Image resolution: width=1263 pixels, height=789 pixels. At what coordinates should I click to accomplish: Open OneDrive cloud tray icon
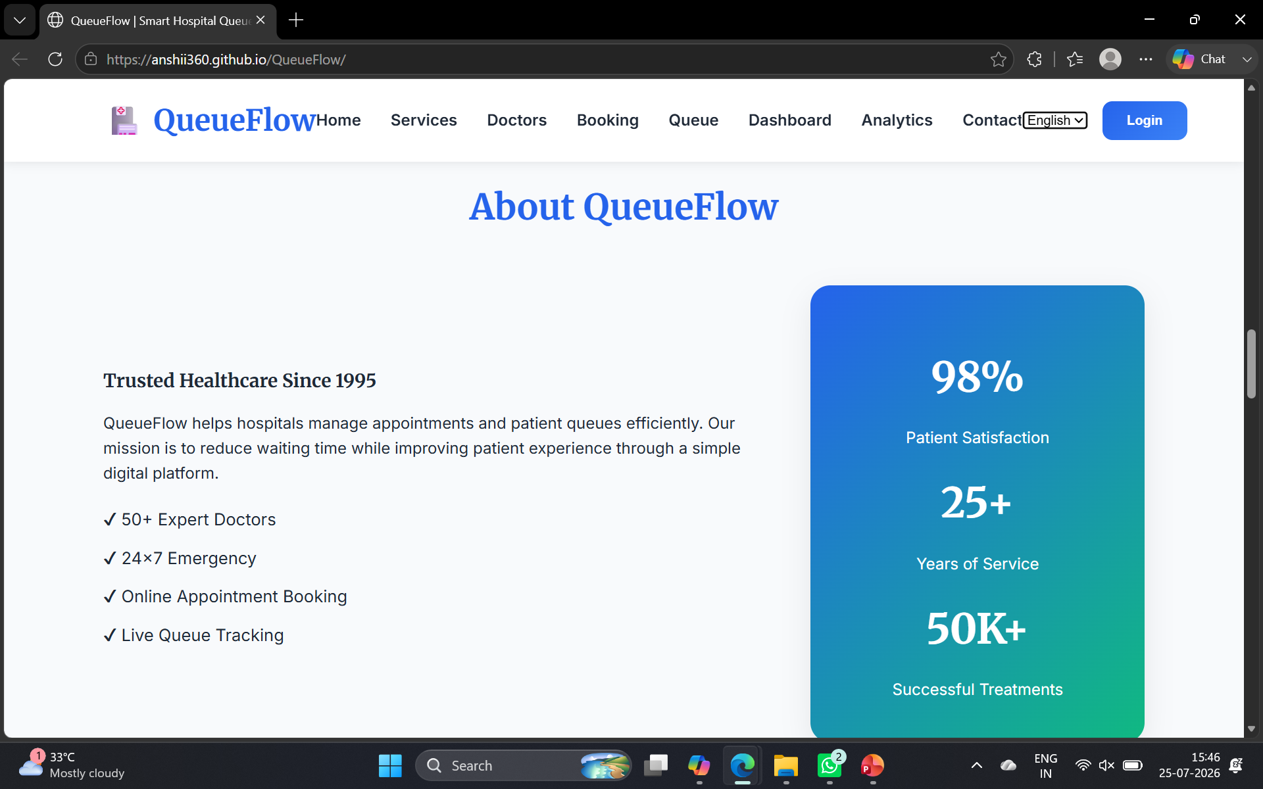[1008, 765]
